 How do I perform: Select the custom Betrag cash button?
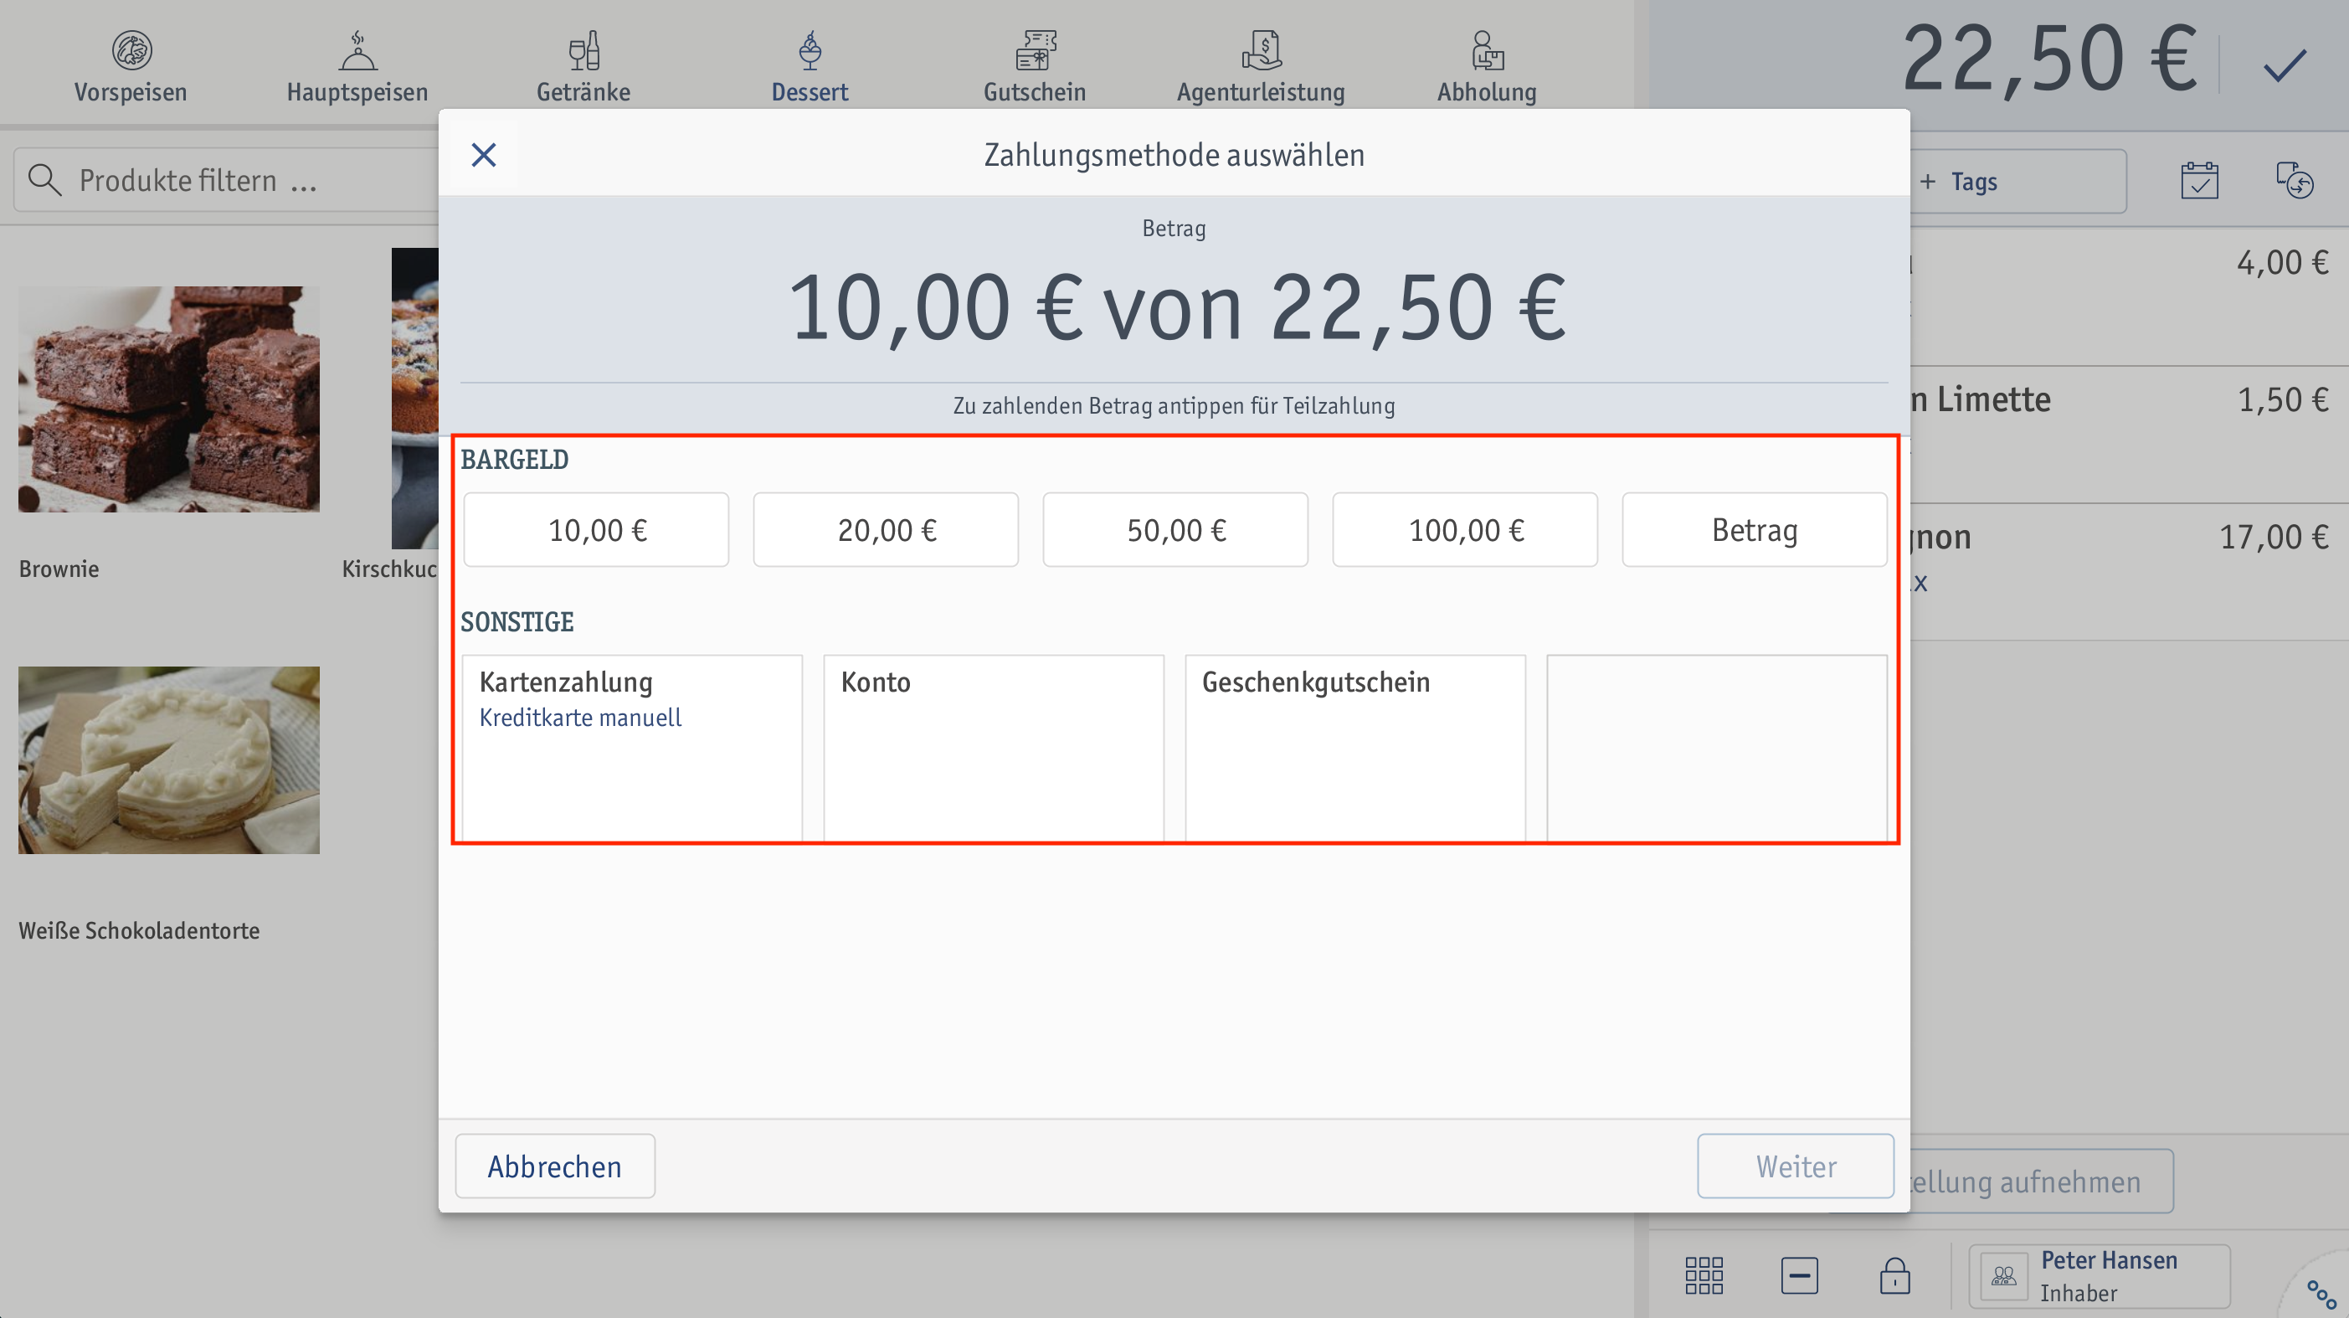[x=1755, y=530]
